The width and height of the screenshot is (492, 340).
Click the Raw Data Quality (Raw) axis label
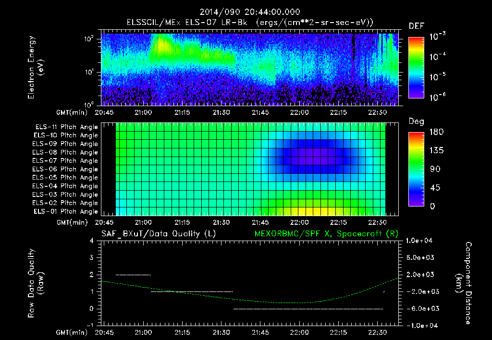[36, 283]
